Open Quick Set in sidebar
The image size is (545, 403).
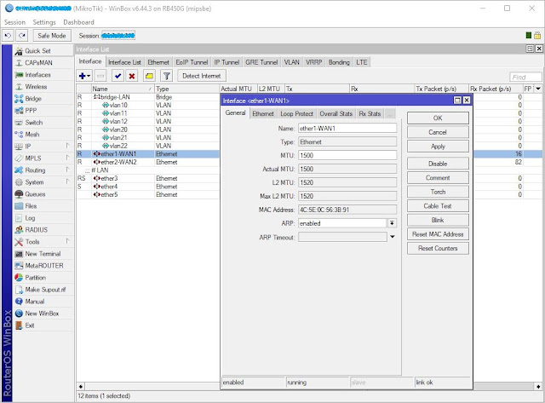(x=37, y=51)
